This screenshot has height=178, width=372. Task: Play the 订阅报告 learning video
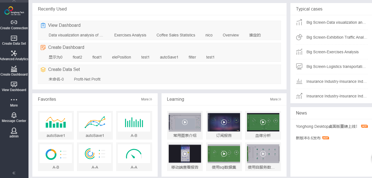click(224, 122)
